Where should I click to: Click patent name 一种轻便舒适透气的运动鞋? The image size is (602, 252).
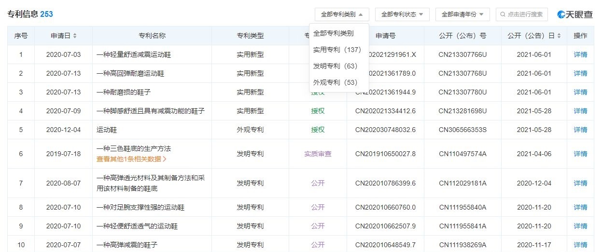137,226
